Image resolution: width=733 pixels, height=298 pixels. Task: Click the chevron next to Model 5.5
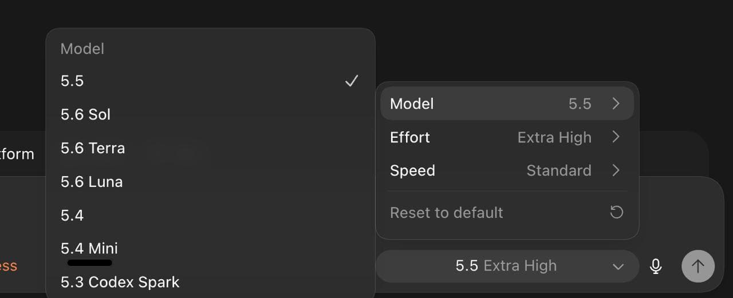coord(616,104)
